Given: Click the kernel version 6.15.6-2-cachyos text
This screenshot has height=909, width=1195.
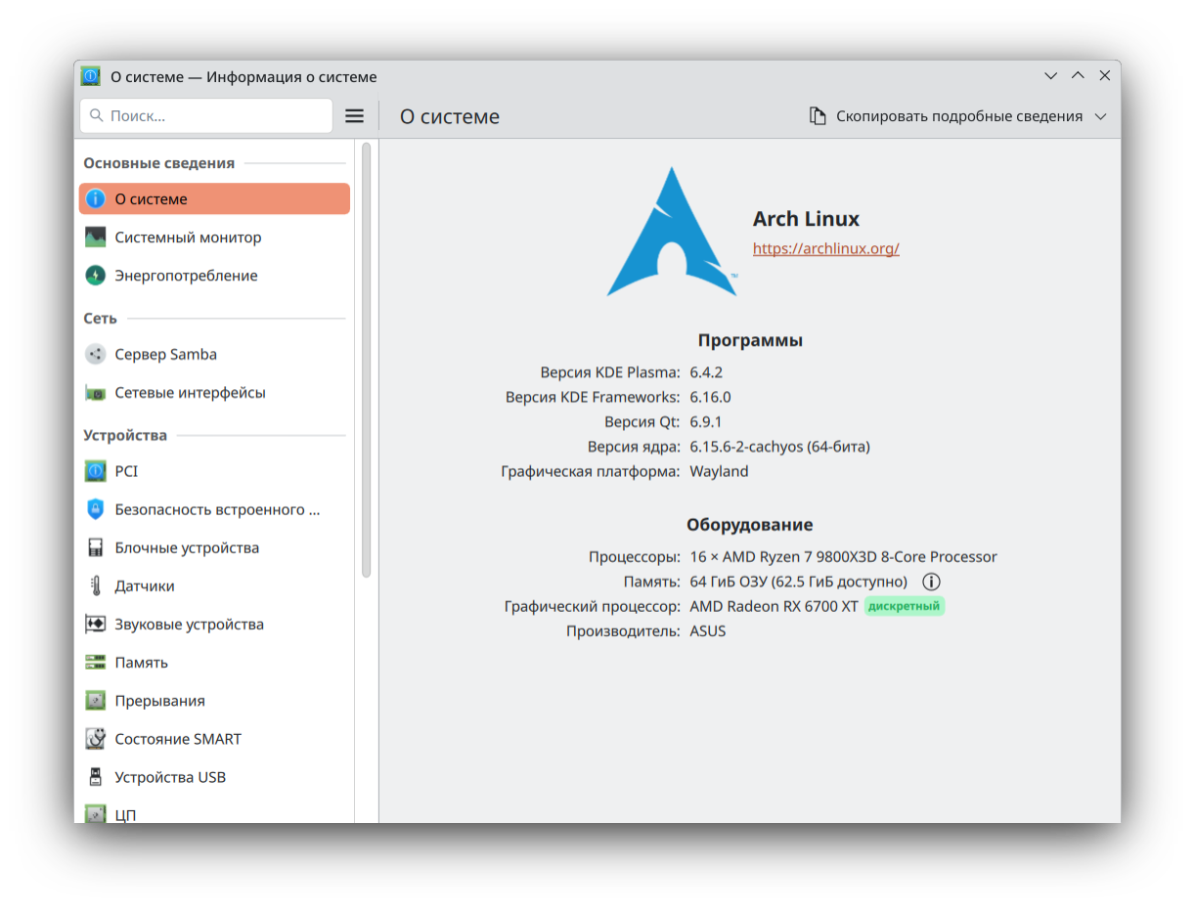Looking at the screenshot, I should tap(779, 447).
